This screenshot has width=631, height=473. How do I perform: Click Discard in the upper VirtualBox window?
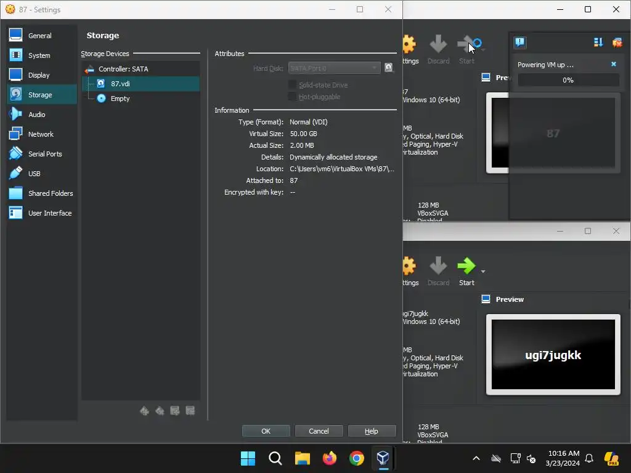point(438,49)
